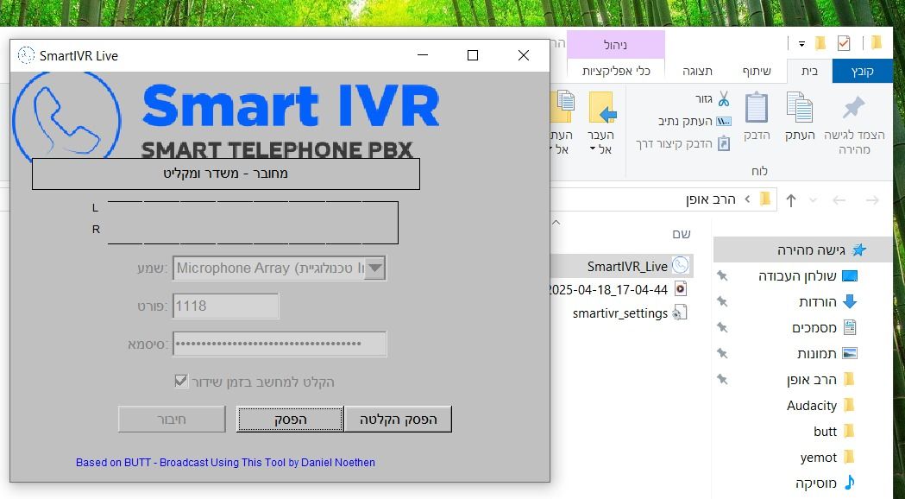Click the Stop broadcast button
The image size is (905, 499).
click(x=290, y=419)
